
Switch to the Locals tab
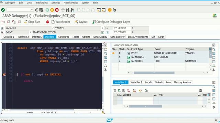[x=148, y=82]
